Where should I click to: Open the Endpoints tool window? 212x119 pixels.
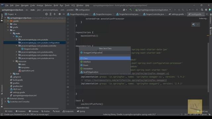(x=68, y=111)
